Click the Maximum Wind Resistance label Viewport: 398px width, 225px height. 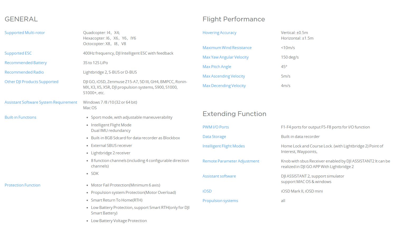pos(227,48)
